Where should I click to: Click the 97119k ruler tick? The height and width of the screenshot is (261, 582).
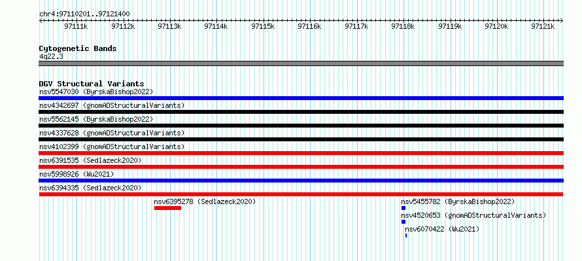click(451, 26)
